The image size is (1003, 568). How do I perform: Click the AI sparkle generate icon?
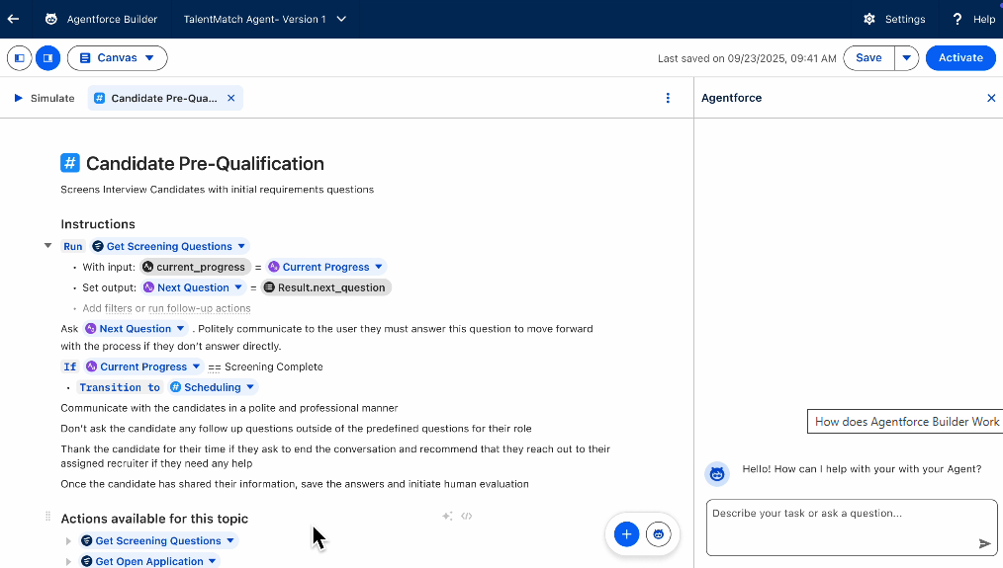point(447,517)
